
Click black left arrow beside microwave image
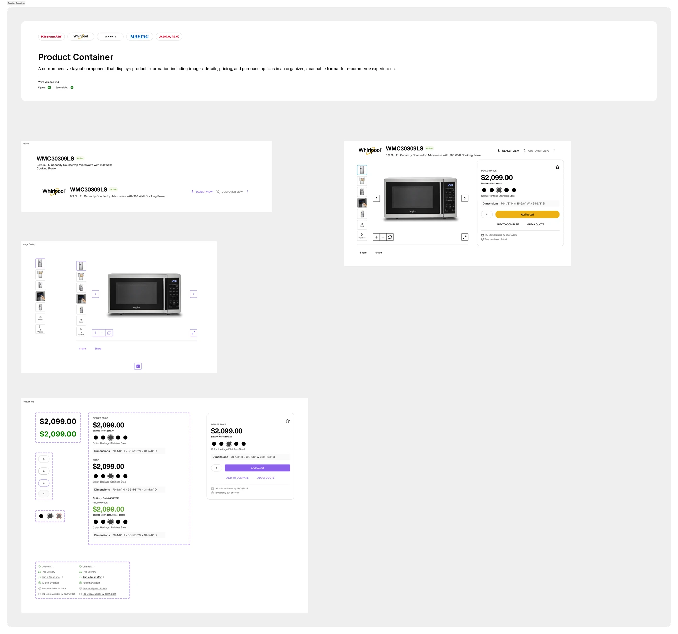click(x=376, y=198)
